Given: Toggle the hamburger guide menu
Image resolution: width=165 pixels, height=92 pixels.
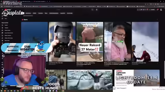Looking at the screenshot, I should [x=2, y=10].
